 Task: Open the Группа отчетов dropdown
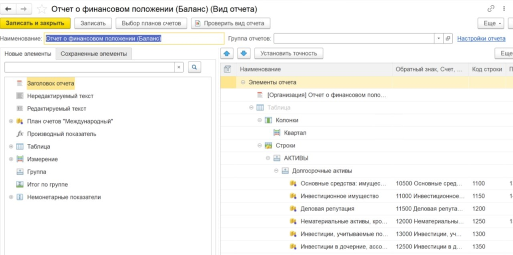pyautogui.click(x=439, y=38)
